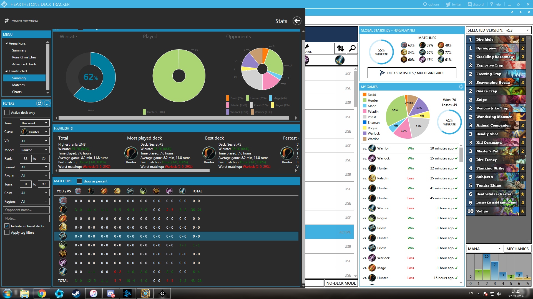
Task: Uncheck Include archived decks
Action: click(x=7, y=226)
